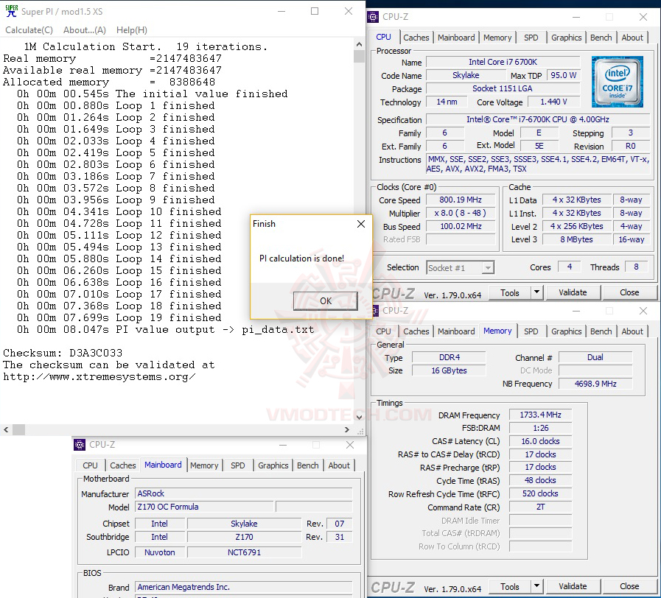Screen dimensions: 661x598
Task: Switch to CPU tab in Memory CPU-Z window
Action: [383, 331]
